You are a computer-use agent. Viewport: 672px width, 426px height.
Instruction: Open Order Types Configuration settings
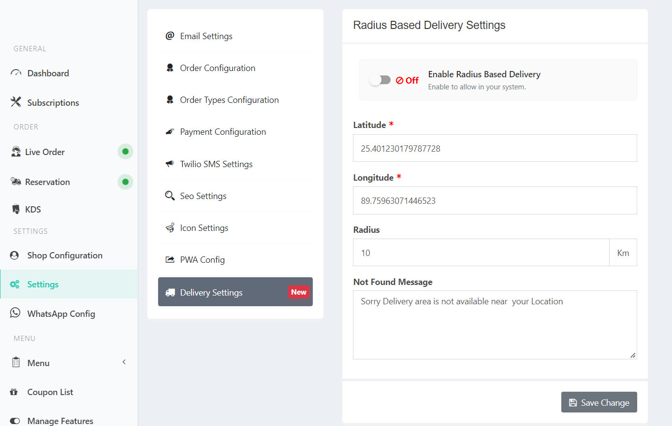[229, 100]
